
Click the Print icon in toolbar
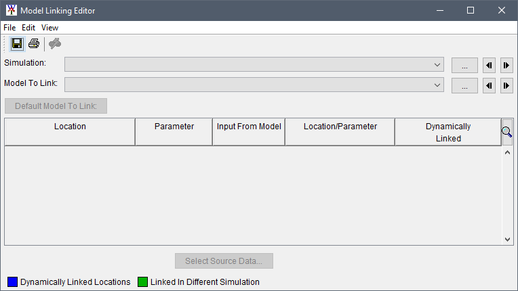pos(33,44)
